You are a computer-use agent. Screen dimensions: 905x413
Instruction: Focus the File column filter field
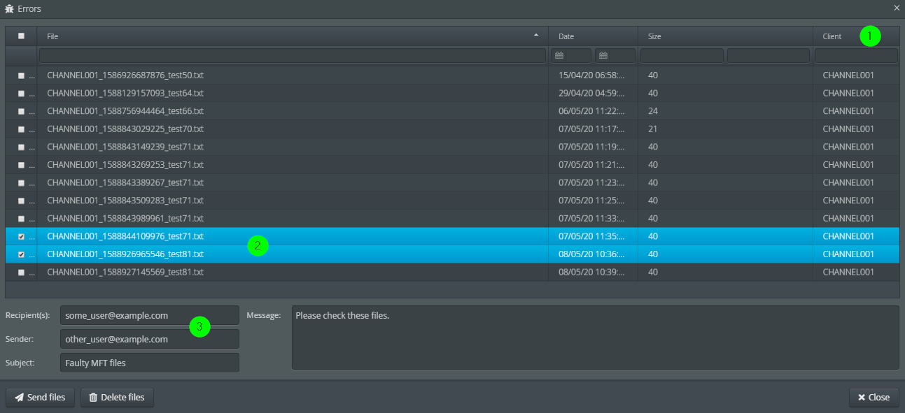292,55
